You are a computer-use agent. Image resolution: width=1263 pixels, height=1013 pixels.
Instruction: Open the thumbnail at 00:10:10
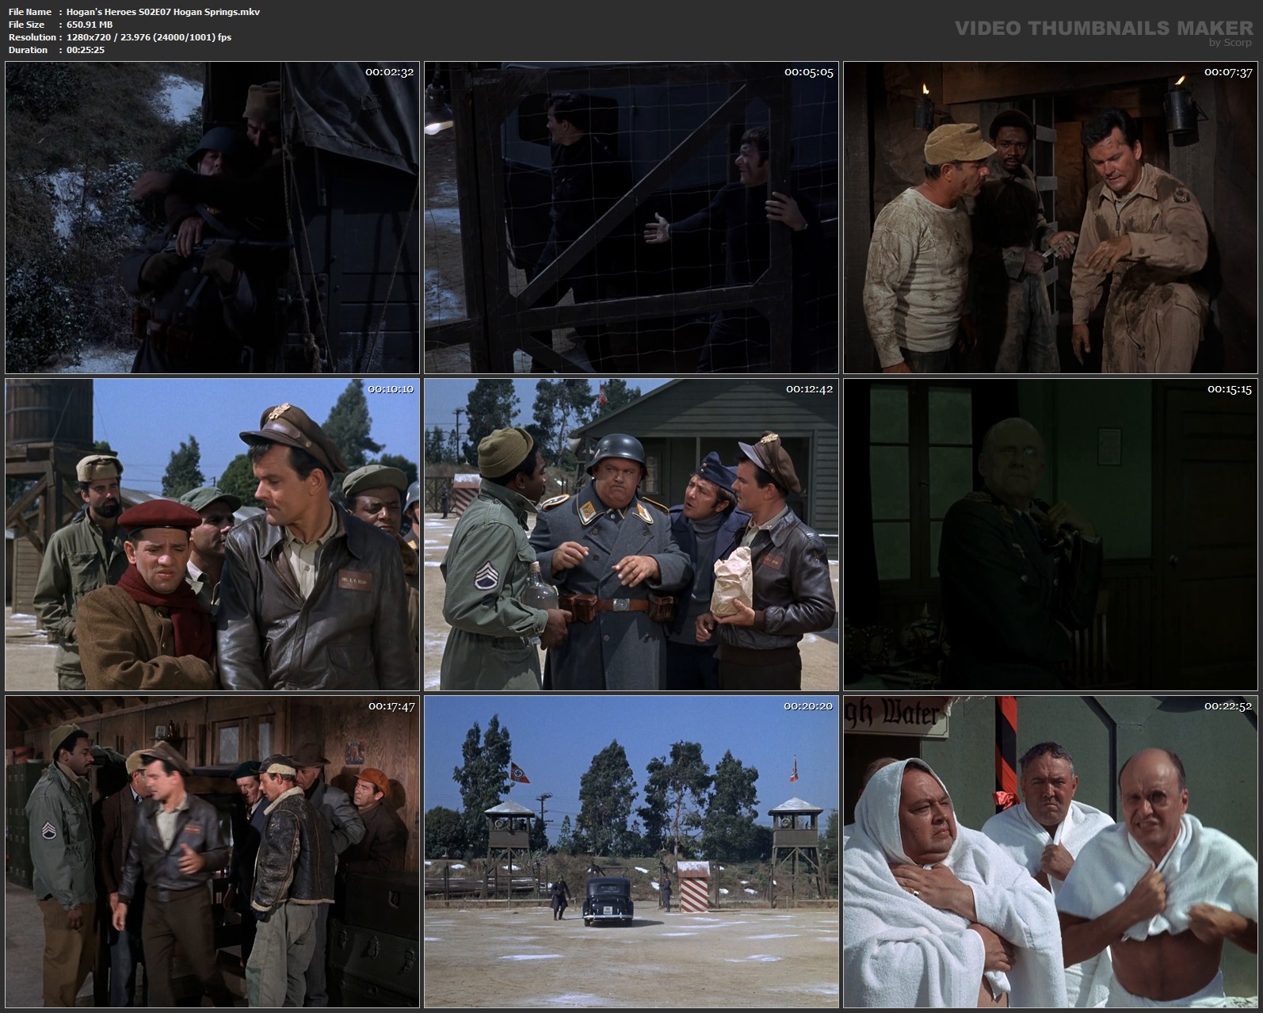(x=212, y=535)
